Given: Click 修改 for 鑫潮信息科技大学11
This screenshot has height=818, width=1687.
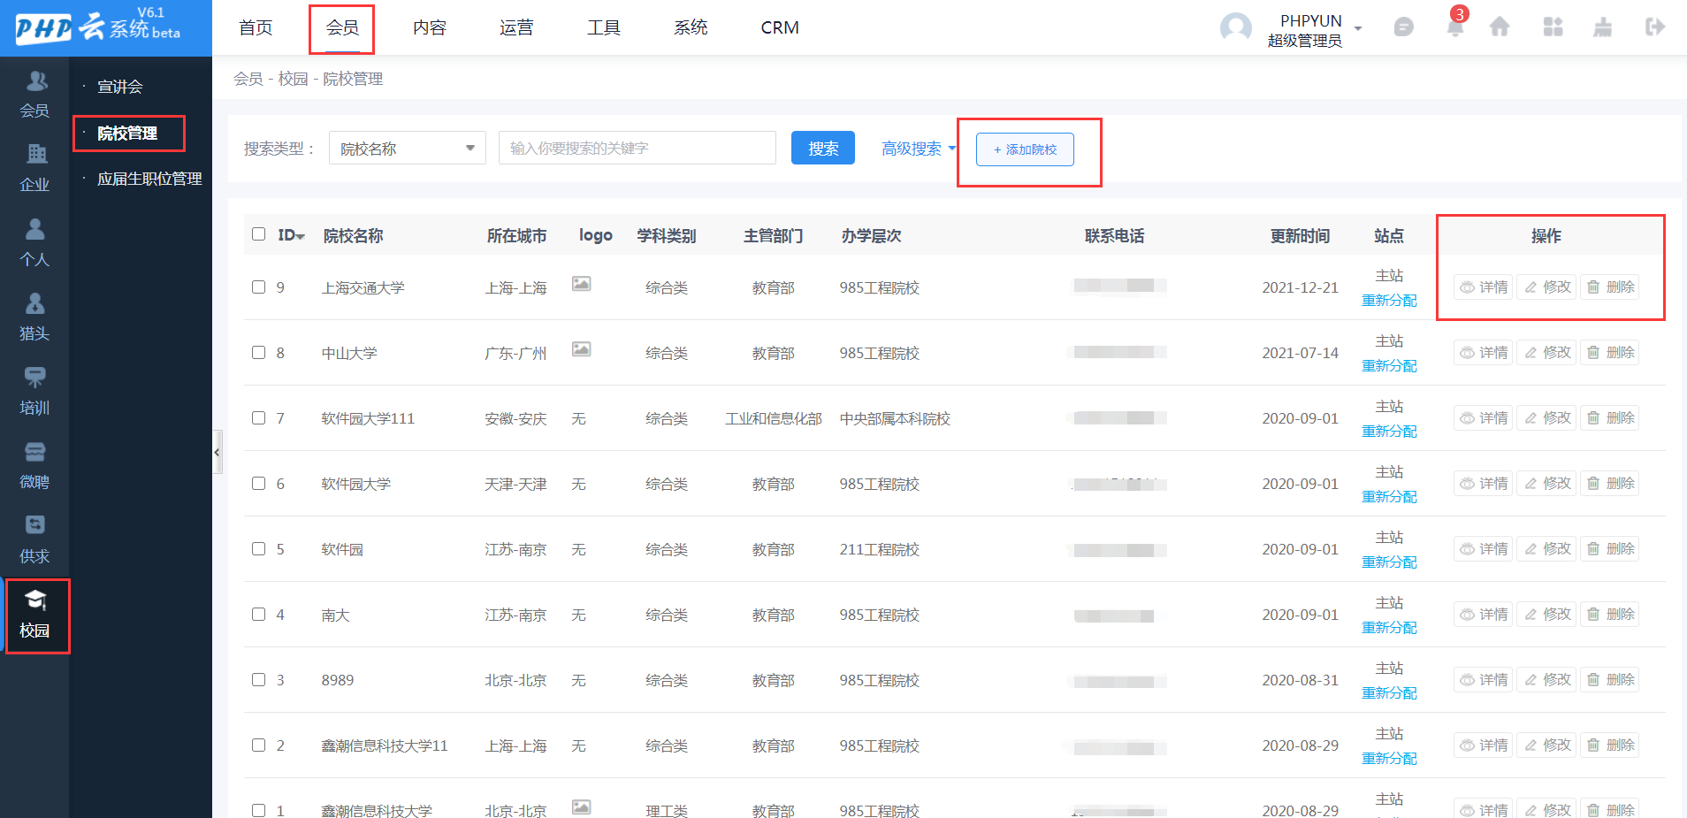Looking at the screenshot, I should 1547,745.
